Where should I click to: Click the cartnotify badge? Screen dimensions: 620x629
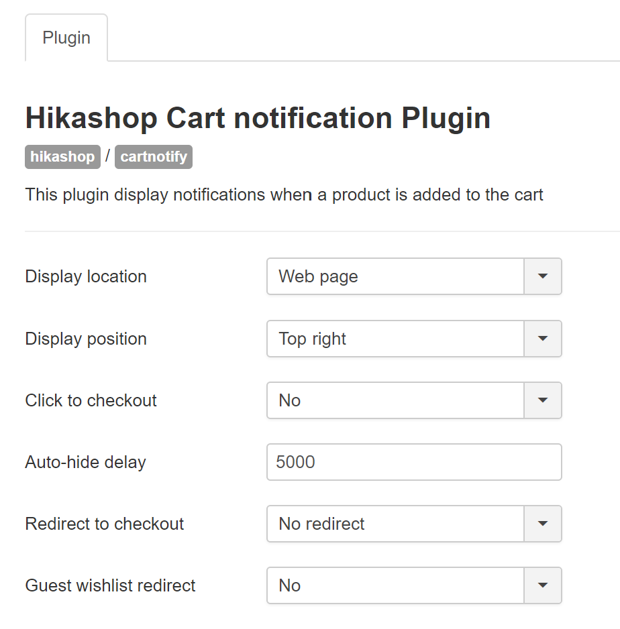[154, 157]
